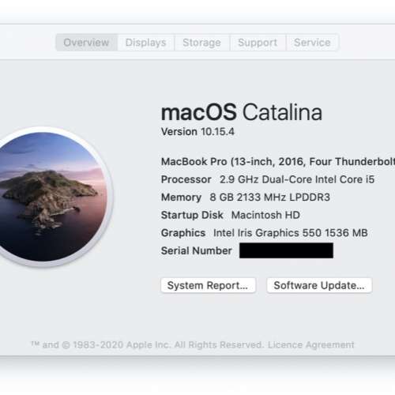
Task: Select the Service tab
Action: pyautogui.click(x=312, y=43)
